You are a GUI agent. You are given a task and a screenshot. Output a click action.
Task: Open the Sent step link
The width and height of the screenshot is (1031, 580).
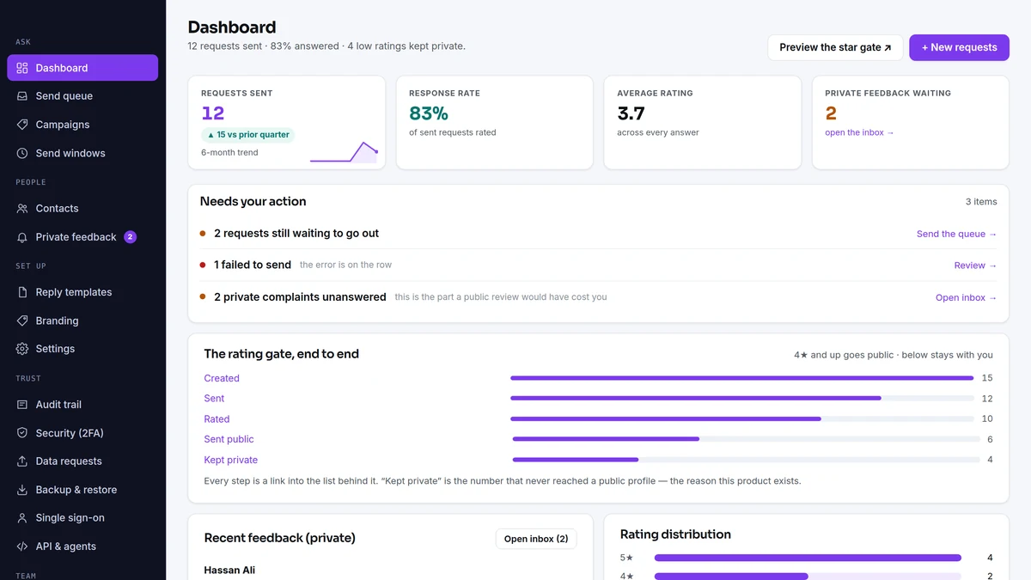pos(214,399)
